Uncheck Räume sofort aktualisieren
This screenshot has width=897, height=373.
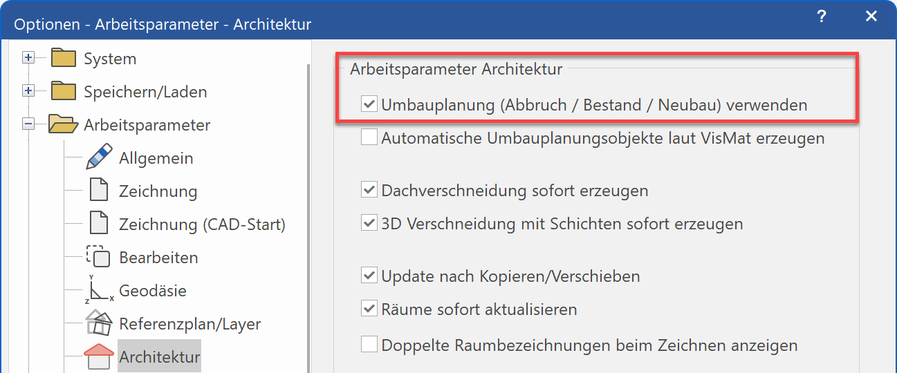point(369,309)
